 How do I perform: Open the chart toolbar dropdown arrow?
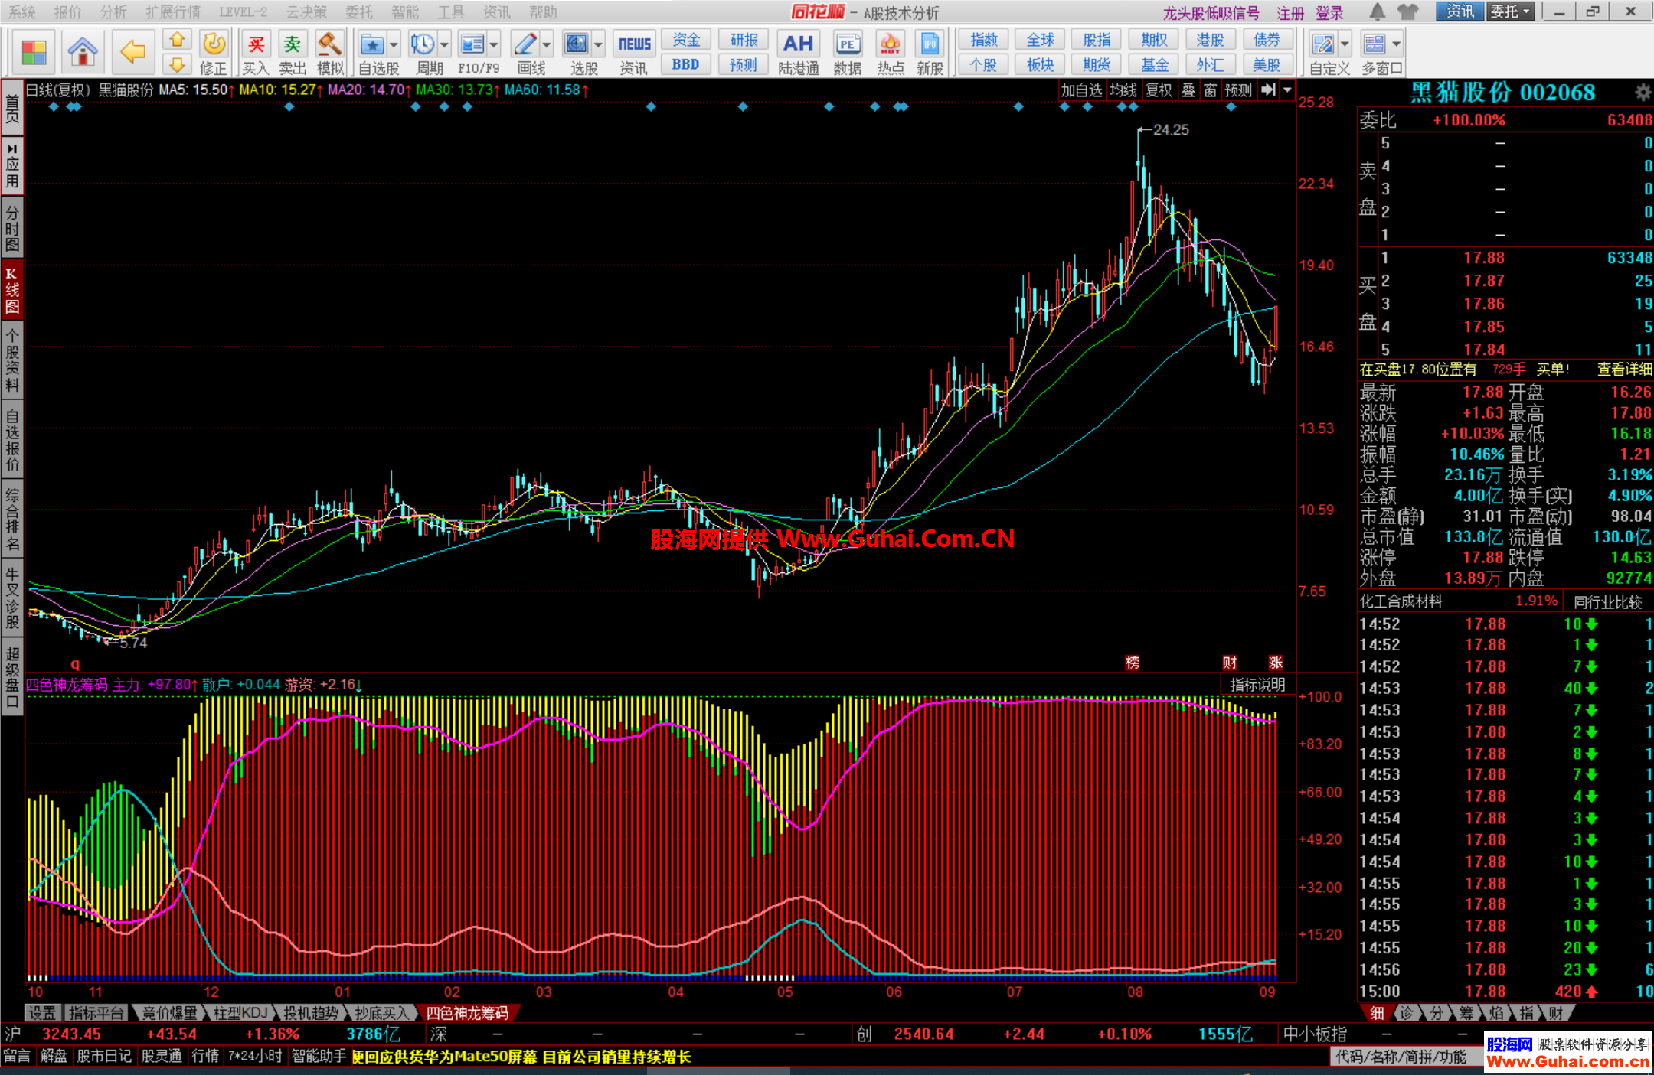pos(1287,90)
